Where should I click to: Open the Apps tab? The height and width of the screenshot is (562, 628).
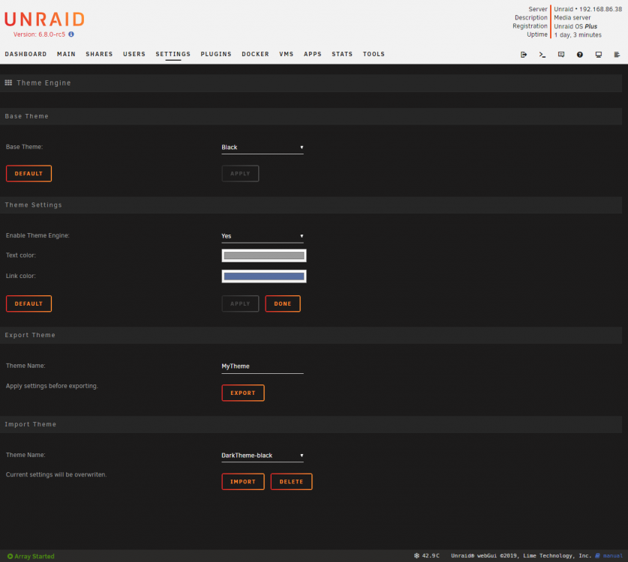[312, 54]
